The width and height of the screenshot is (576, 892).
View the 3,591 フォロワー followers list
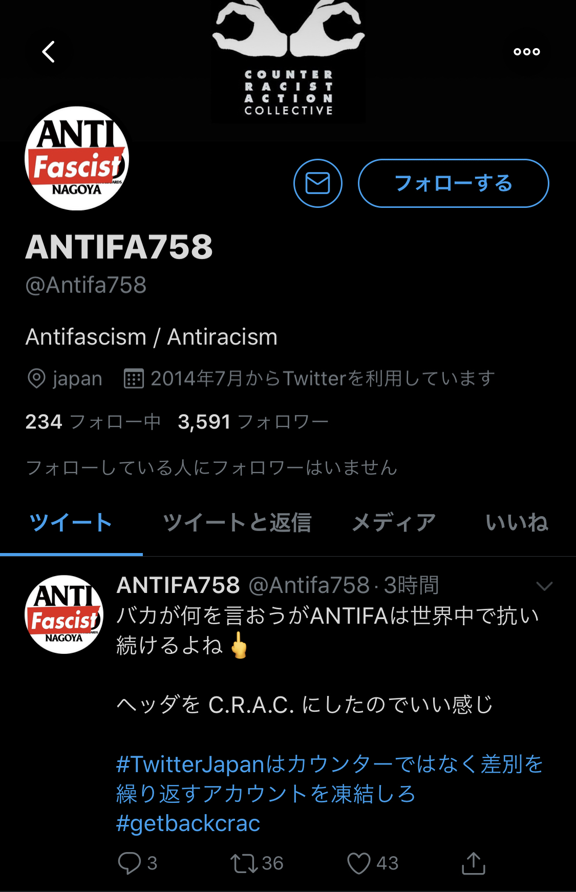point(253,422)
